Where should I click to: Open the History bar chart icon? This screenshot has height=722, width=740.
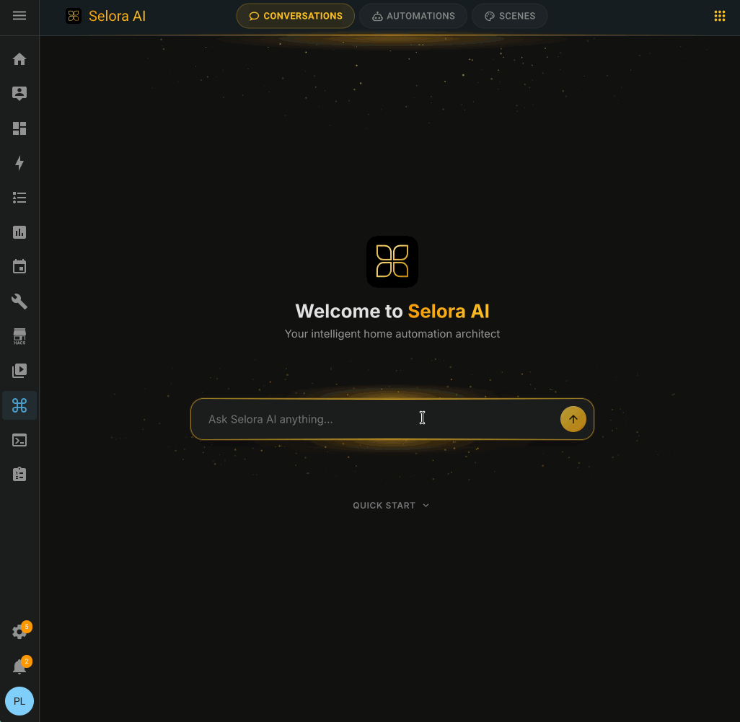(19, 232)
